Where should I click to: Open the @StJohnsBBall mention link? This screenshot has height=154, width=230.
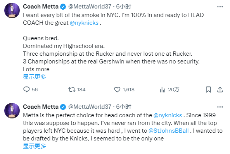[x=169, y=131]
